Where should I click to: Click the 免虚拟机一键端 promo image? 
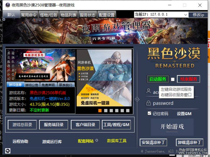104,78
